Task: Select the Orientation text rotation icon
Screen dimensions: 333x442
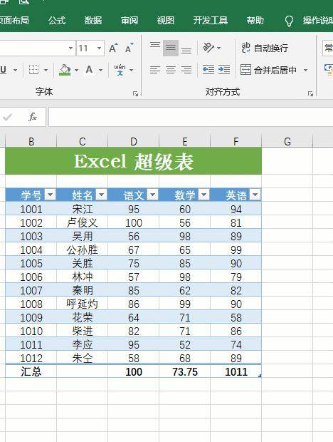Action: click(208, 47)
